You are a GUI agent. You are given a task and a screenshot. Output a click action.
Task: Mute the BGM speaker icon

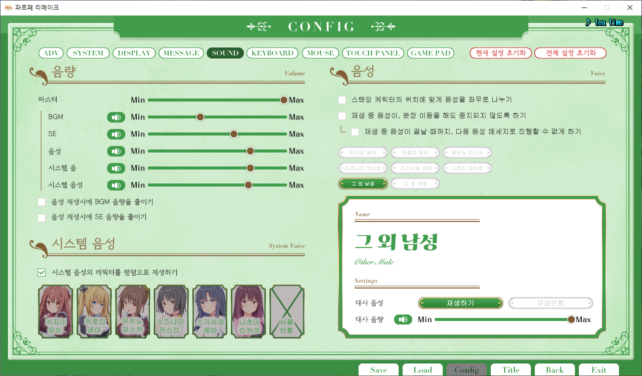(116, 117)
